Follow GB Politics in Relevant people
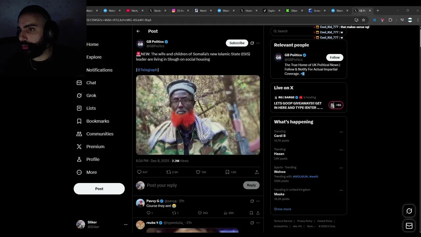The image size is (421, 237). pyautogui.click(x=334, y=57)
